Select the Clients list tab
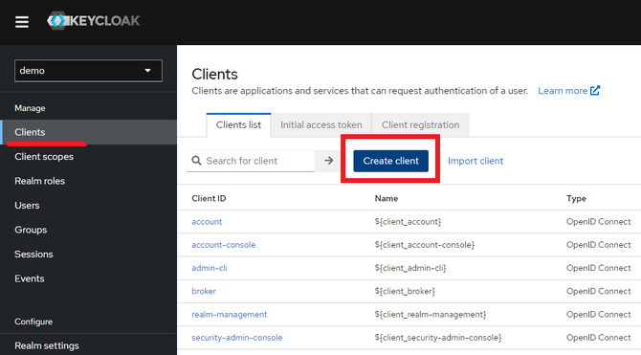 coord(238,124)
